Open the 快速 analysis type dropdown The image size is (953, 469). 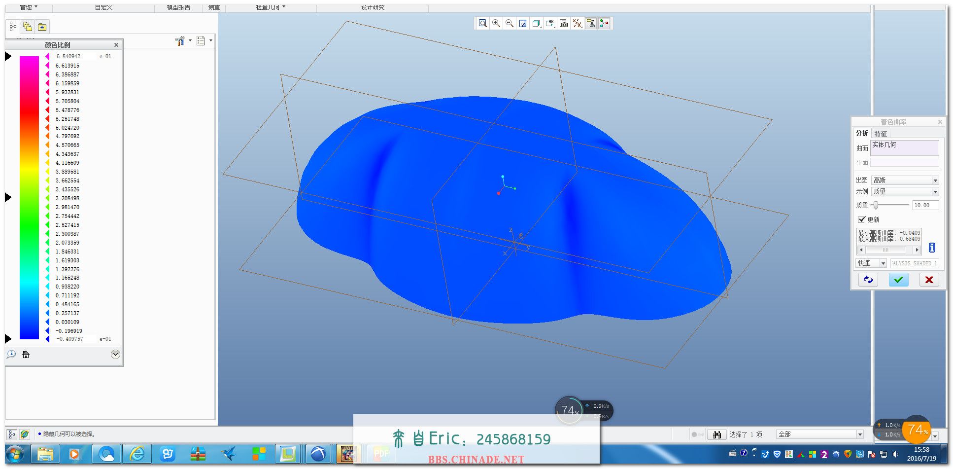[871, 263]
